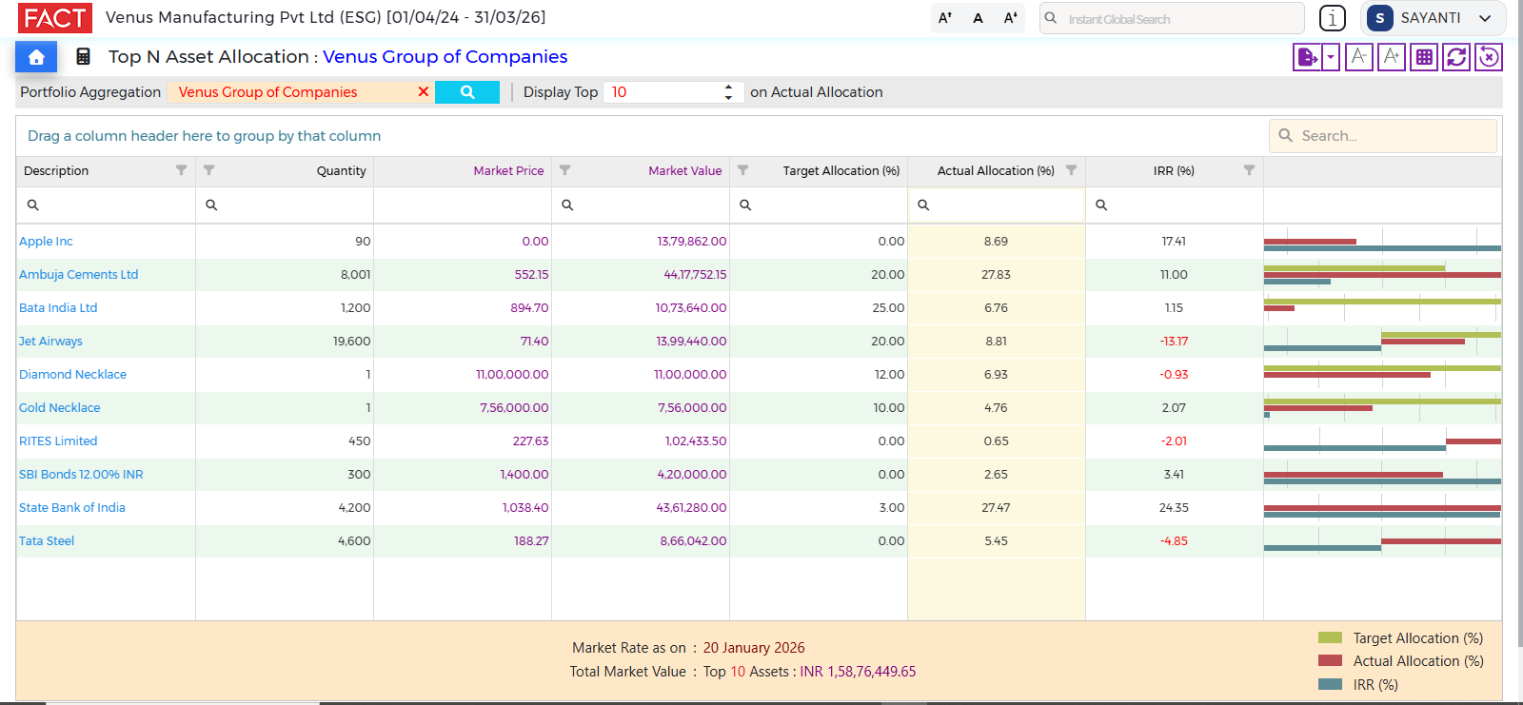Reset the layout with the circular X icon

[1489, 57]
